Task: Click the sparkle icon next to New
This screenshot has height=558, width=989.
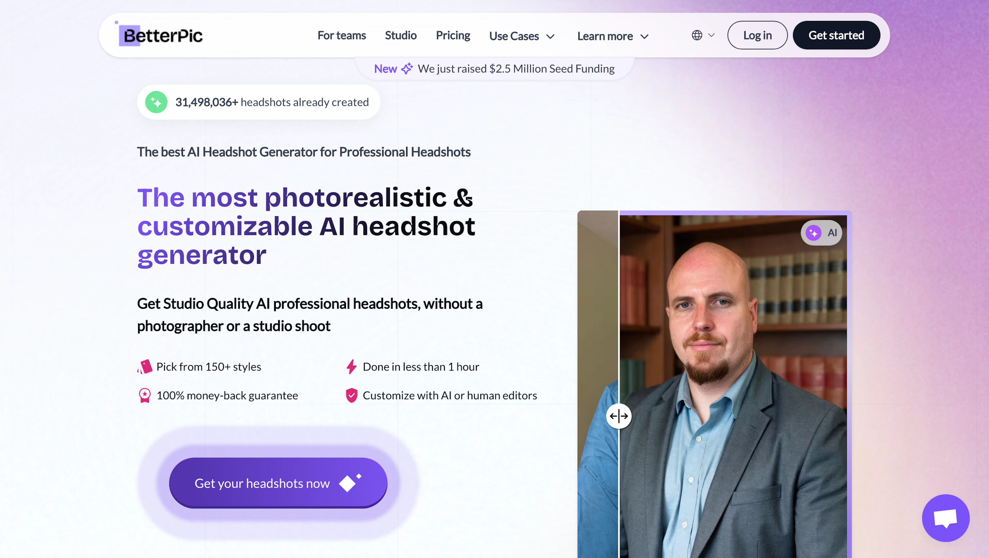Action: [407, 69]
